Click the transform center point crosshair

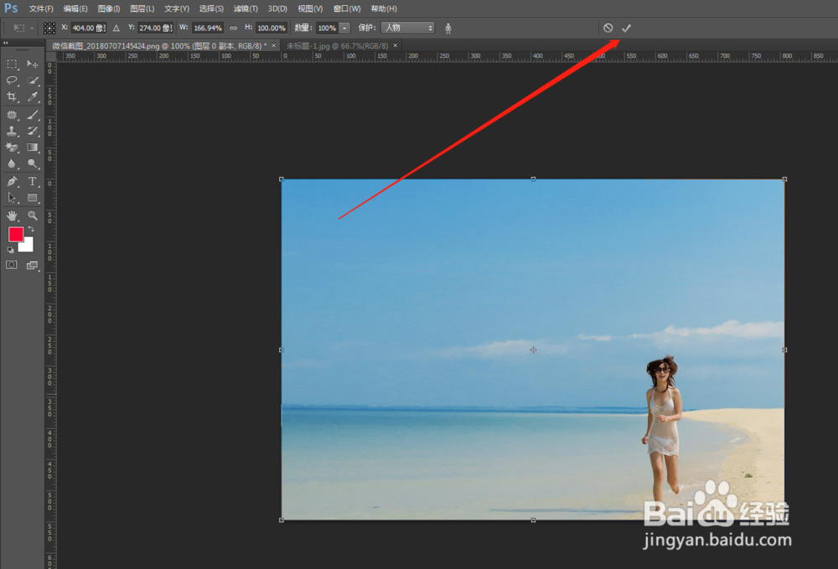click(533, 350)
